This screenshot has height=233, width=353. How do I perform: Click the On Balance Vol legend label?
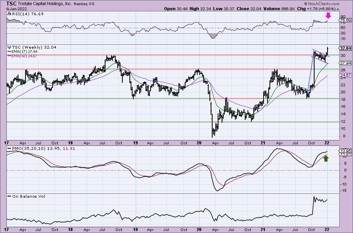(29, 196)
